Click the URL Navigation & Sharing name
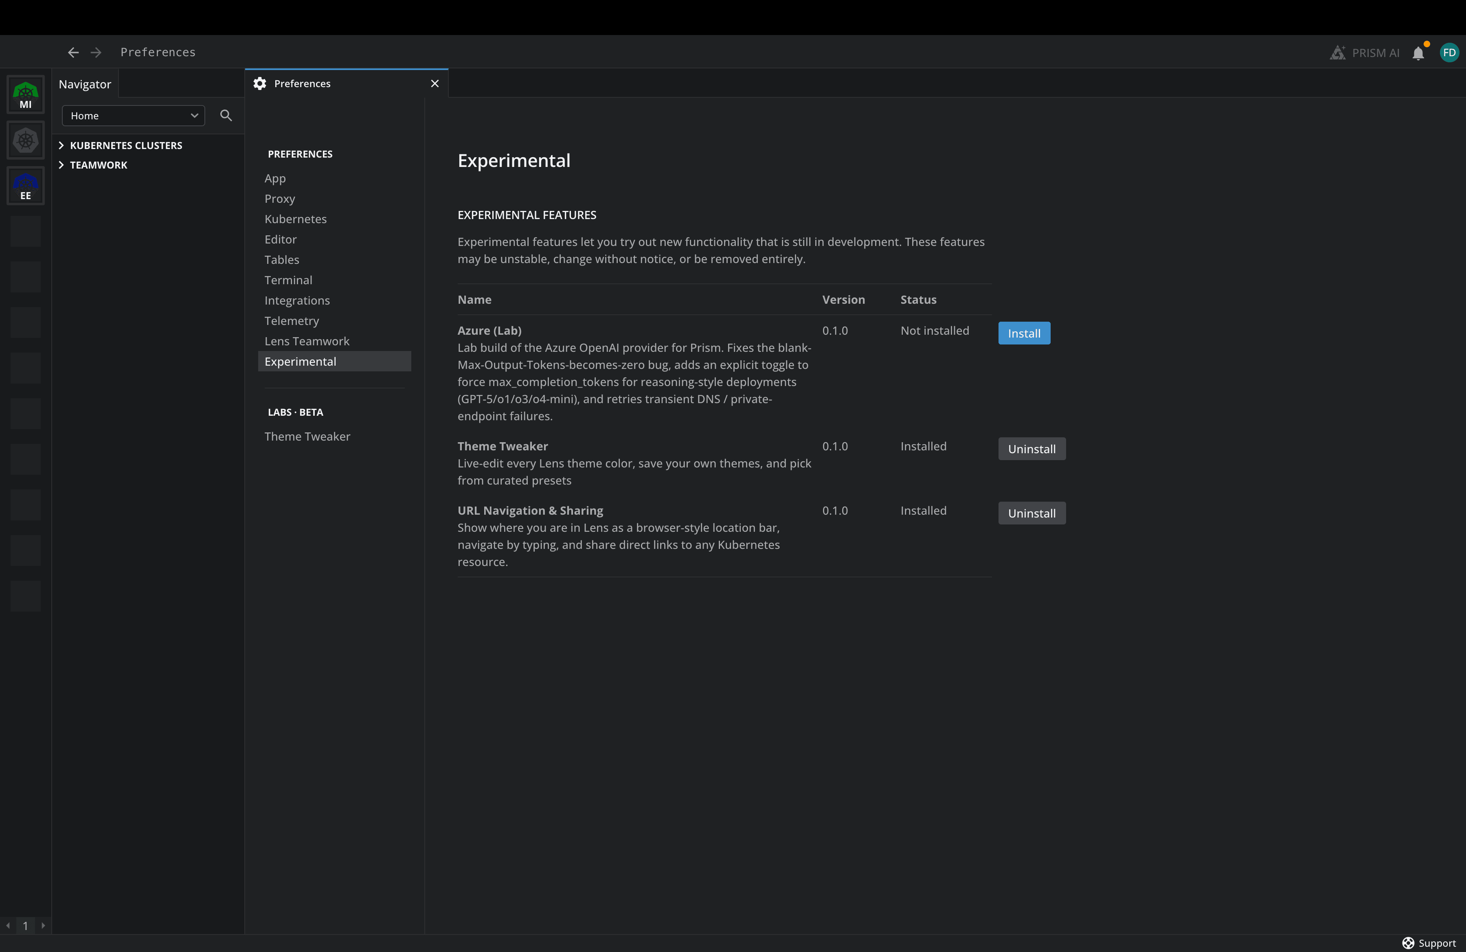The height and width of the screenshot is (952, 1466). coord(530,511)
